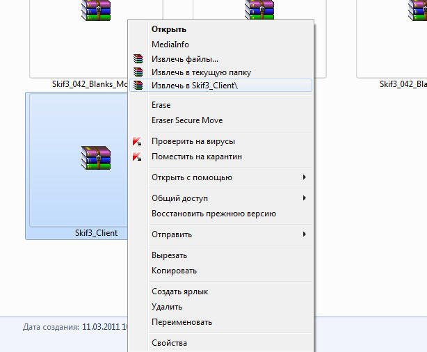Click the Skif3_042_Blanks_Mo file name label

pos(90,84)
